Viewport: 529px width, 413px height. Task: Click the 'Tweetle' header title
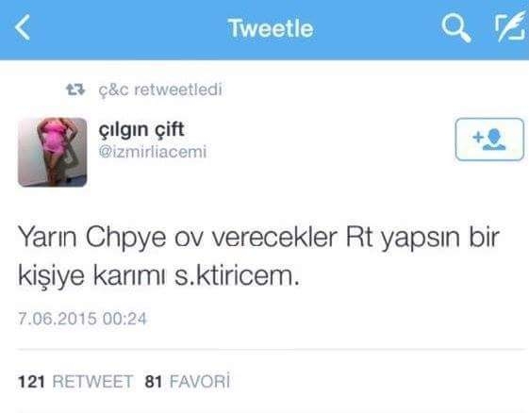click(271, 28)
